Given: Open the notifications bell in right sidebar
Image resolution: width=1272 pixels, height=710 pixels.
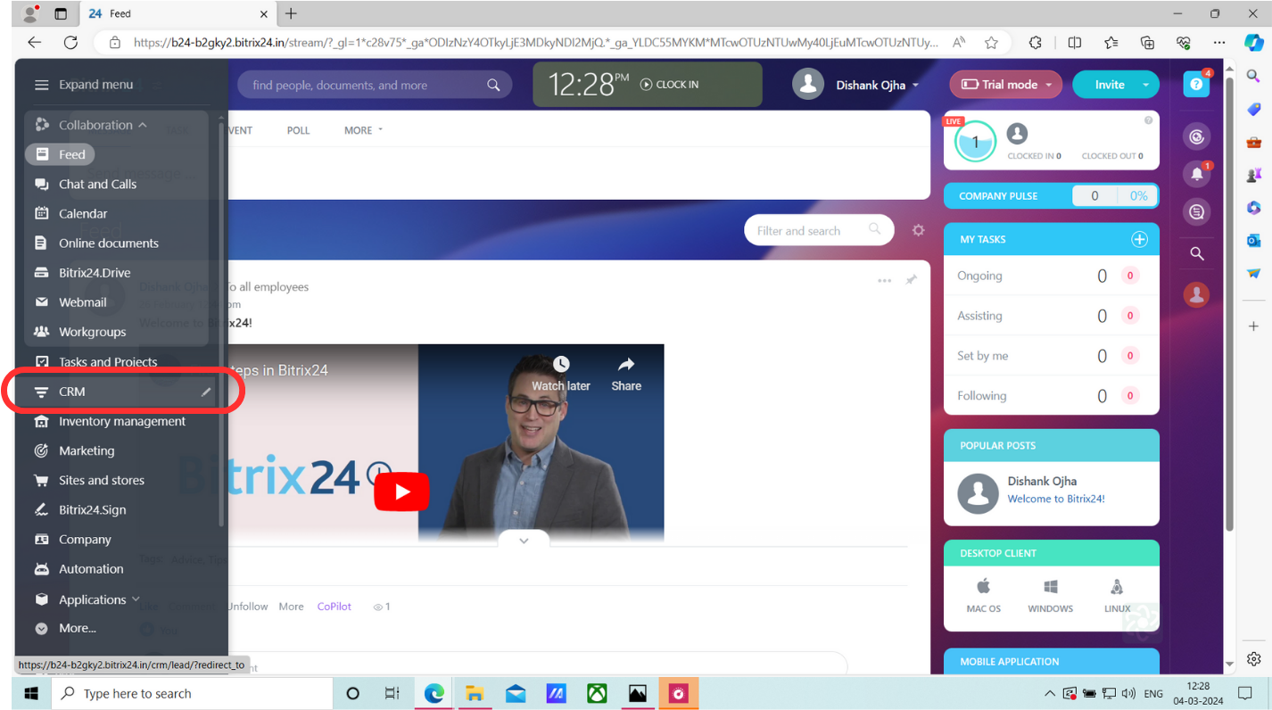Looking at the screenshot, I should pyautogui.click(x=1196, y=174).
